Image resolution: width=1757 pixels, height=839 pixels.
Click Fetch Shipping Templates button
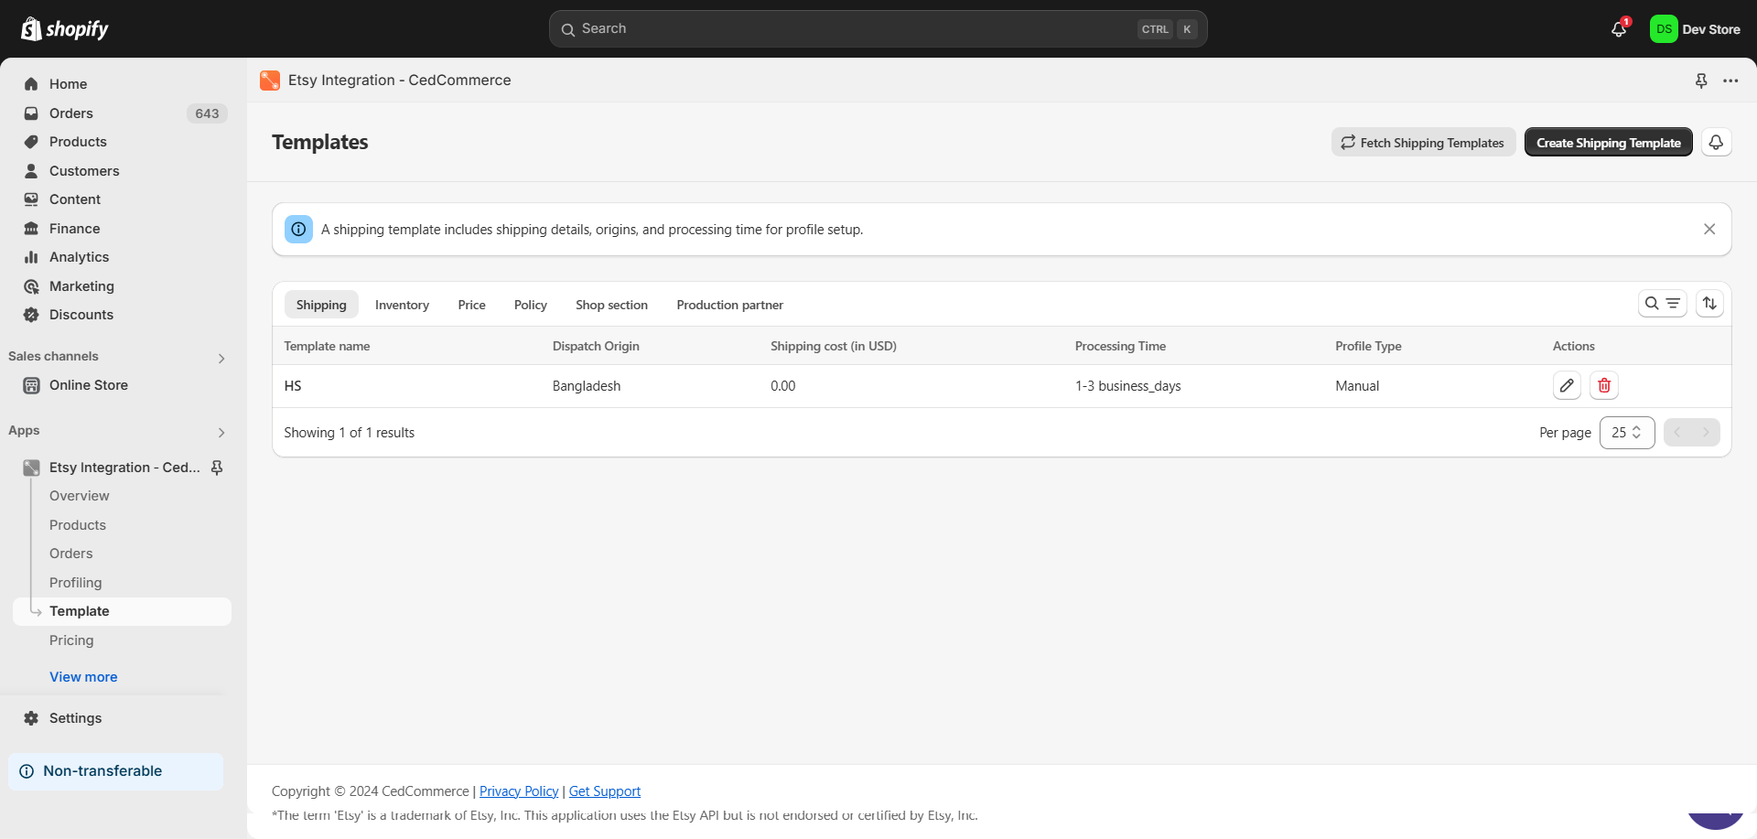pos(1423,143)
